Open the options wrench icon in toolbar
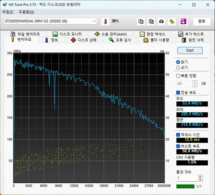 click(x=172, y=21)
